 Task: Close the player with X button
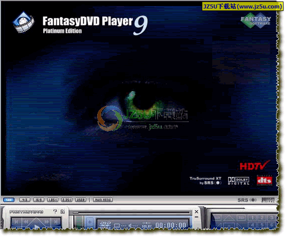coord(196,212)
